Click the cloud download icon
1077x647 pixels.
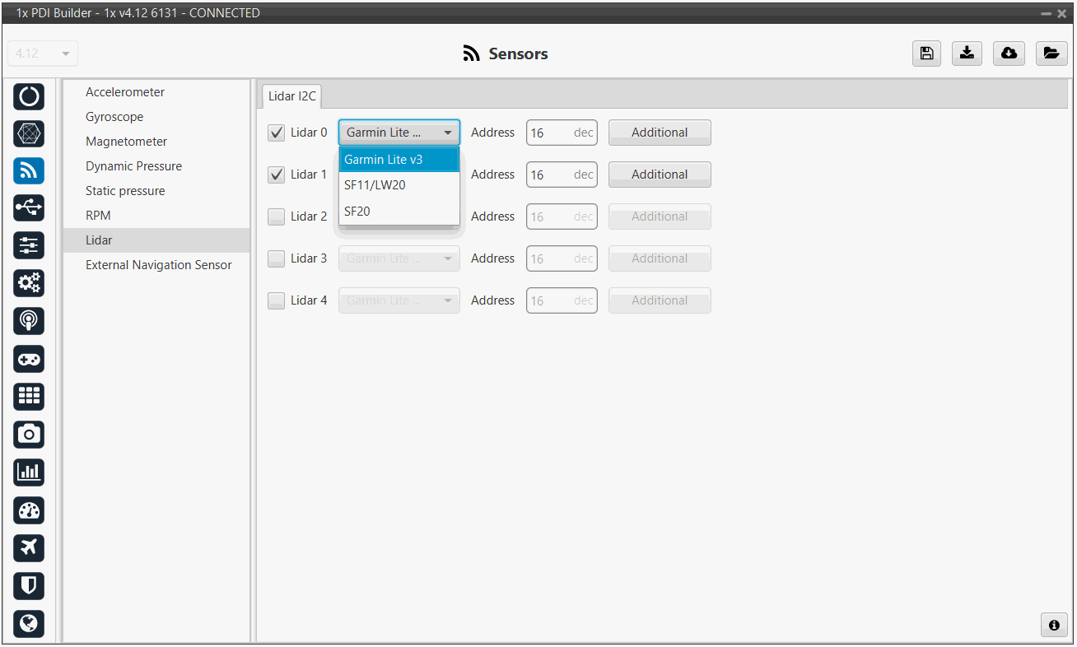(1009, 54)
